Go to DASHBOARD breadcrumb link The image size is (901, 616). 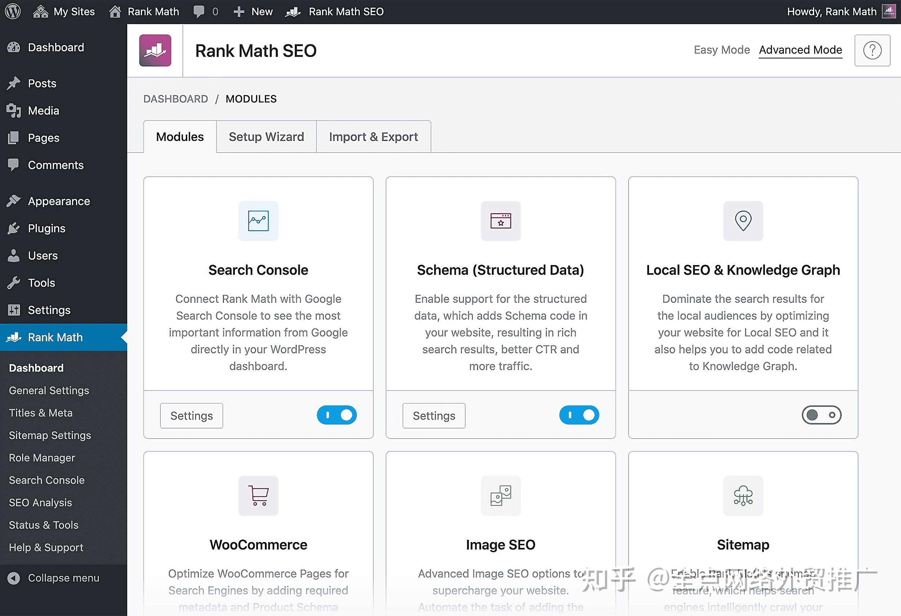click(x=176, y=99)
